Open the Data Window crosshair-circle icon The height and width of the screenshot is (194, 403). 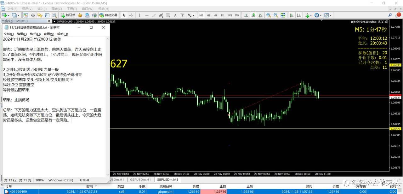coord(33,15)
